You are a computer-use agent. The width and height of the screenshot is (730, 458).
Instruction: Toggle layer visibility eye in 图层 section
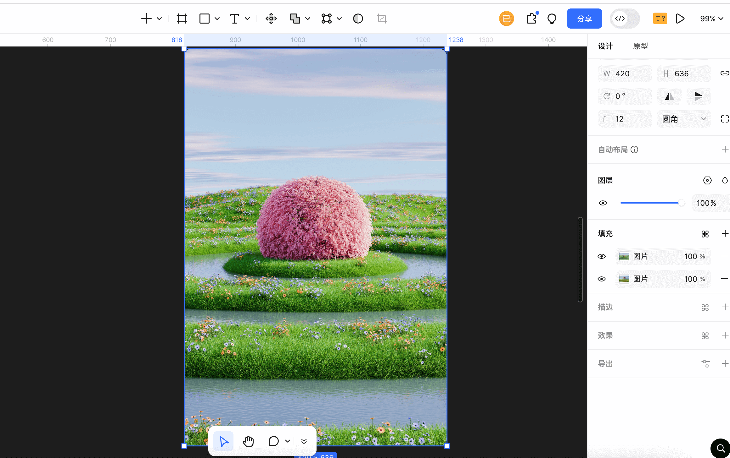[x=603, y=203]
